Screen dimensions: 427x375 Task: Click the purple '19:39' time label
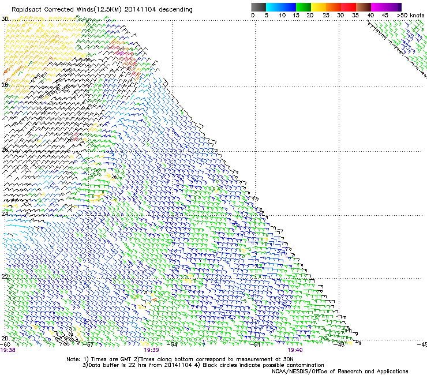click(x=151, y=350)
